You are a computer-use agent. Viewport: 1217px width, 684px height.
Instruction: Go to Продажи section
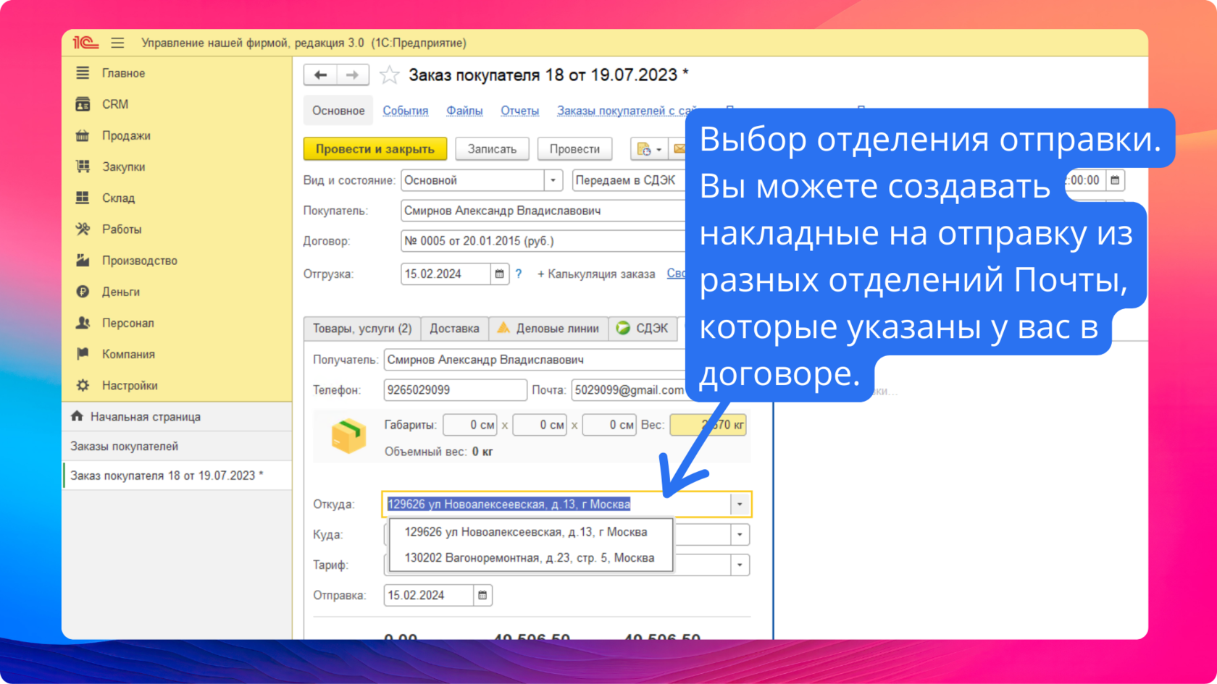(126, 135)
